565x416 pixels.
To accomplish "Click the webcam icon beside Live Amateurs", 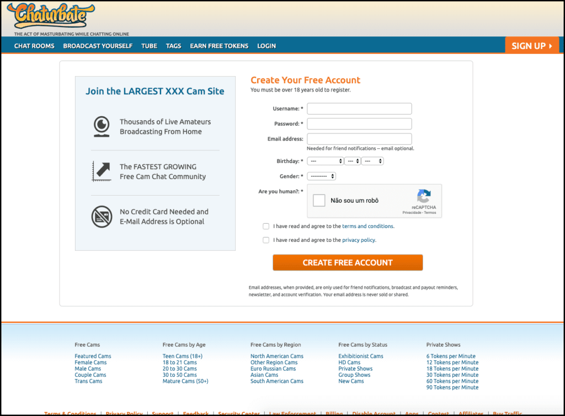I will pyautogui.click(x=102, y=126).
